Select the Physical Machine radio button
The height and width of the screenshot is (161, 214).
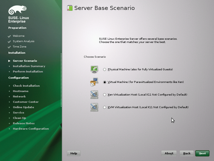(105, 69)
